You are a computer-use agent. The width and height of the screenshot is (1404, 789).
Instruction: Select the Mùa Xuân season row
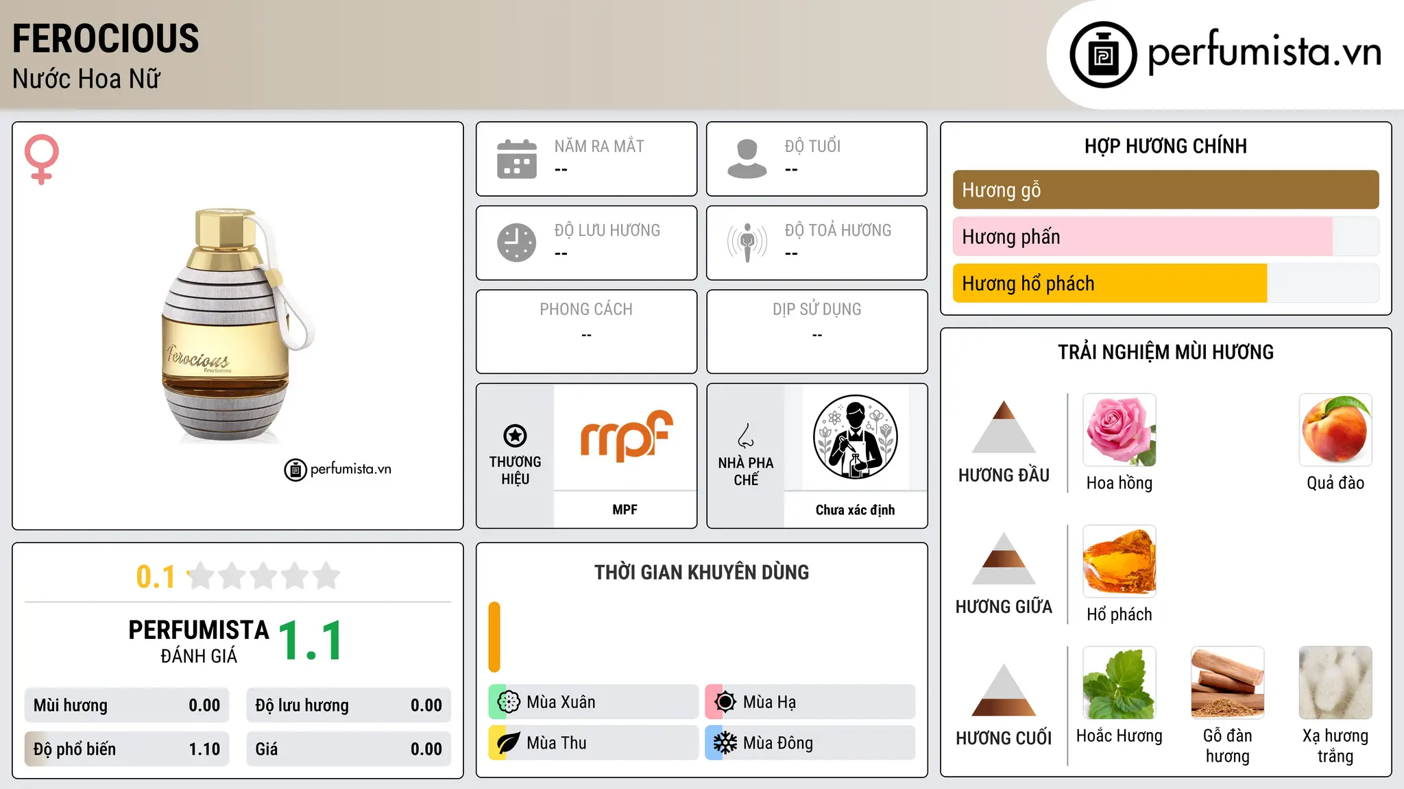(594, 702)
